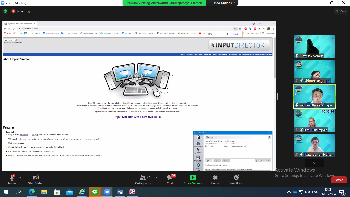Click Reload icon in shared browser
The width and height of the screenshot is (350, 197).
point(14,29)
